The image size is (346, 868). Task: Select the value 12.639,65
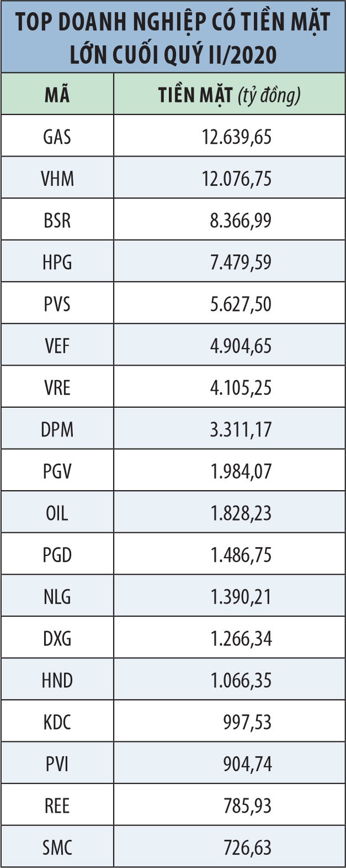pos(237,137)
